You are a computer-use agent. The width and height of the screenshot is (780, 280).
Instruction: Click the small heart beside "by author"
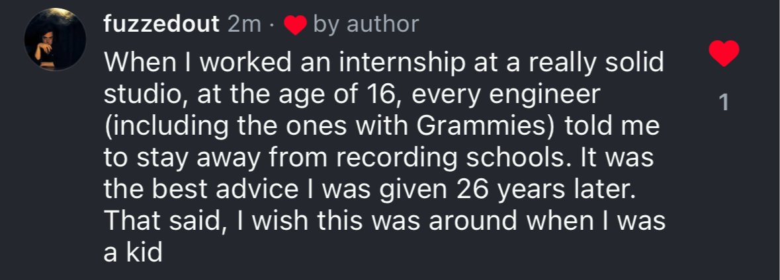[x=295, y=25]
